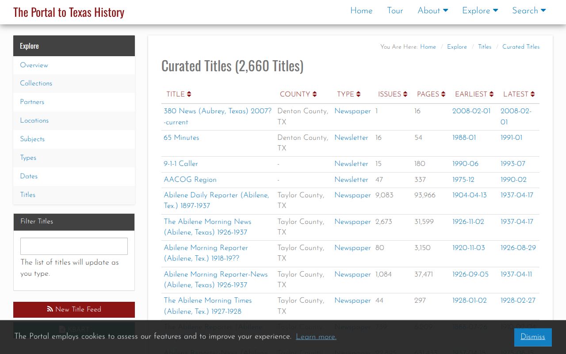Dismiss the cookie notice
Screen dimensions: 566x354
tap(533, 337)
